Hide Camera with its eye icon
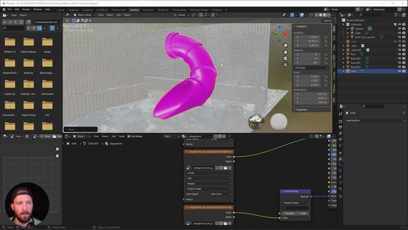Viewport: 408px width, 230px height. point(400,29)
